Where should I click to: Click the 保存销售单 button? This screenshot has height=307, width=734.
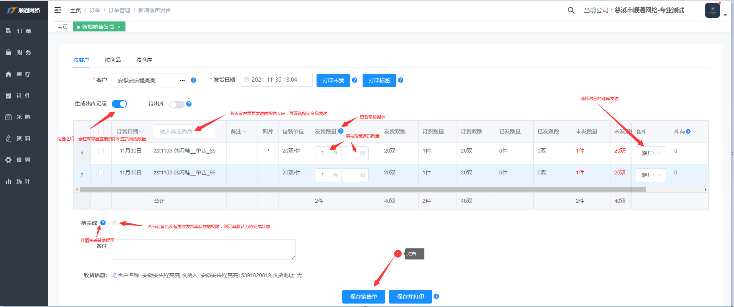coord(363,297)
